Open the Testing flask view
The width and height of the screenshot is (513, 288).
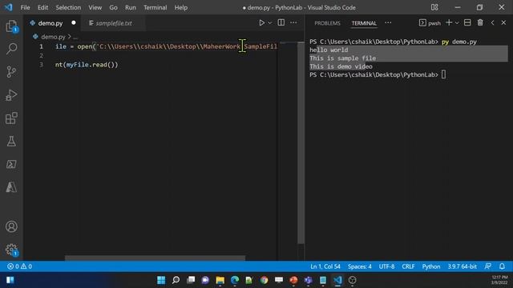click(11, 141)
